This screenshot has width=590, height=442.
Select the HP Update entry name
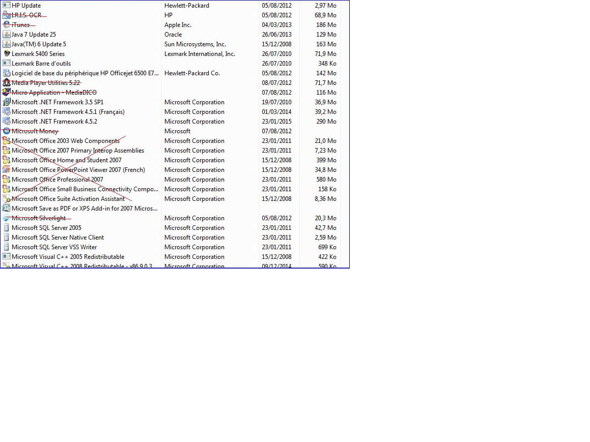26,5
